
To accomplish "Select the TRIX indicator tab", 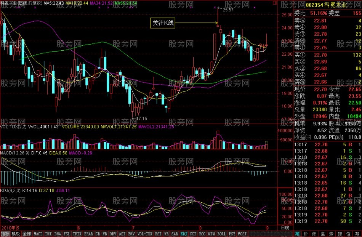I will point(77,234).
